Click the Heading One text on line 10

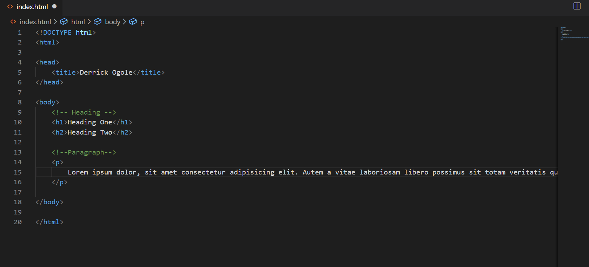90,122
